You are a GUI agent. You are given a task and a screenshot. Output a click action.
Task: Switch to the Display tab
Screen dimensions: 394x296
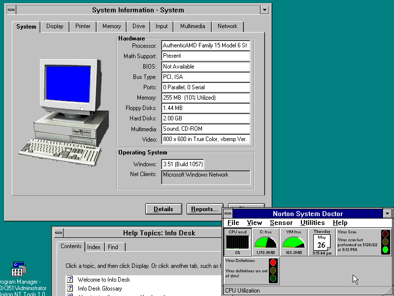click(x=55, y=27)
